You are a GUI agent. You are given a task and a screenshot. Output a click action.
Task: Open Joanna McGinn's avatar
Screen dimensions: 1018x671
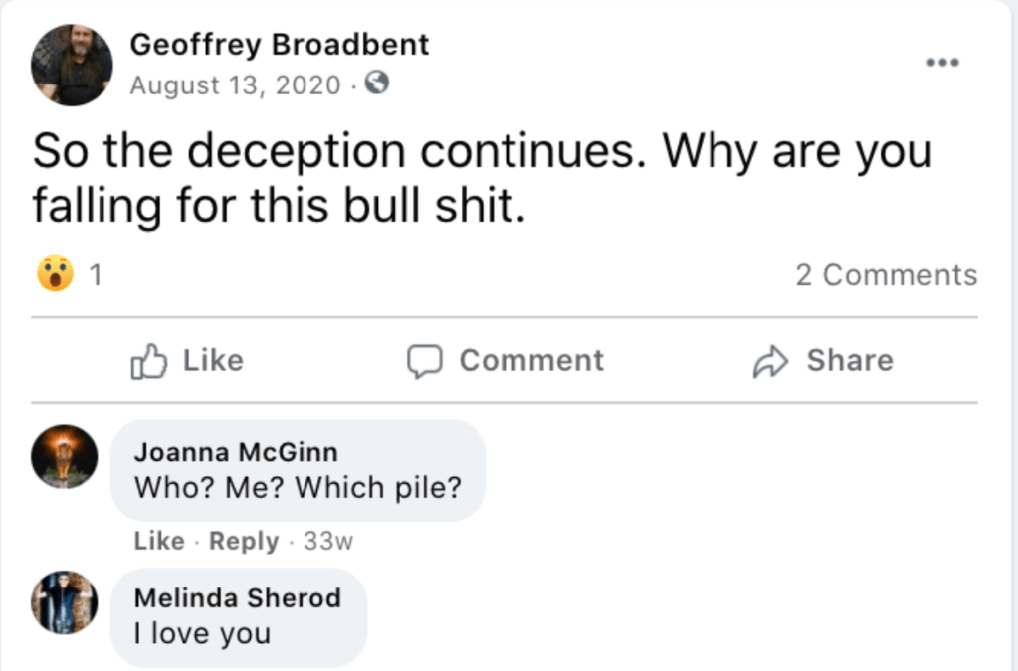coord(65,458)
